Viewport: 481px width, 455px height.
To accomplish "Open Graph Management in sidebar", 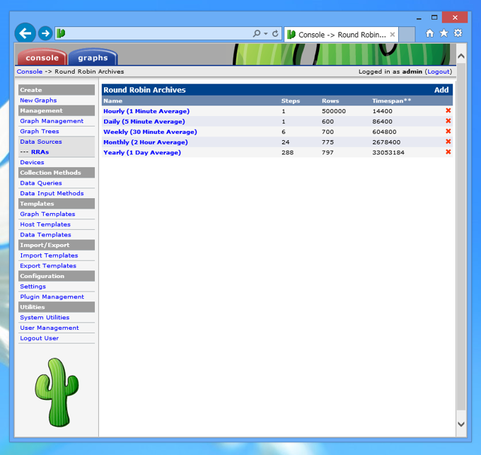I will pyautogui.click(x=52, y=121).
